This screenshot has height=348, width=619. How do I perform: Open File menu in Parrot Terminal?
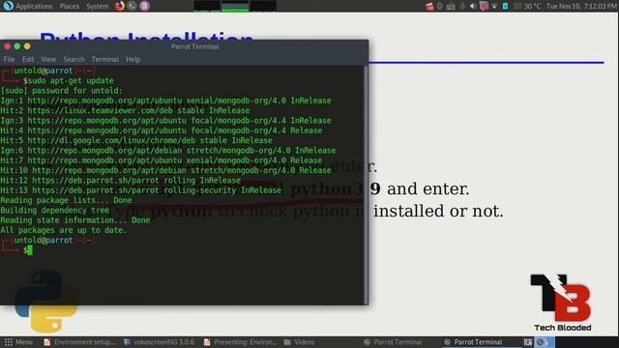point(9,59)
